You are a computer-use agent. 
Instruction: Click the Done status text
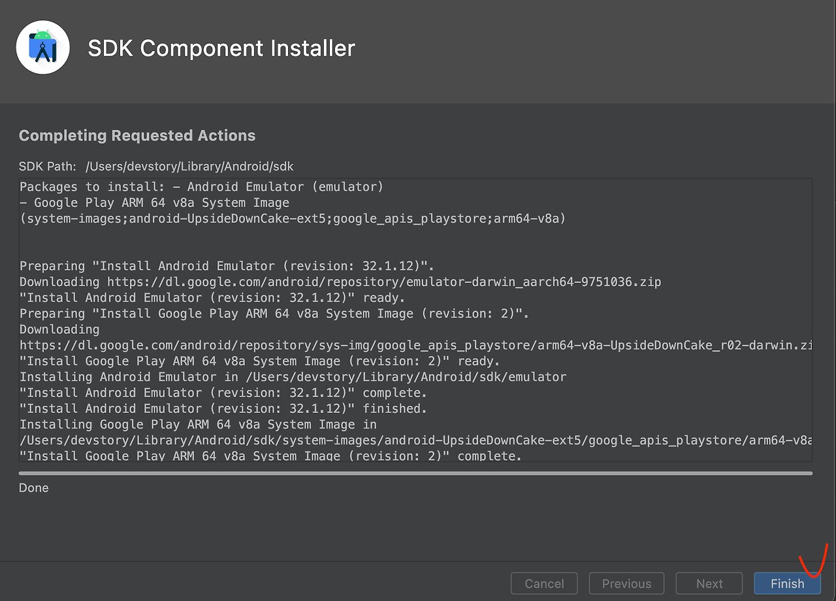point(34,488)
